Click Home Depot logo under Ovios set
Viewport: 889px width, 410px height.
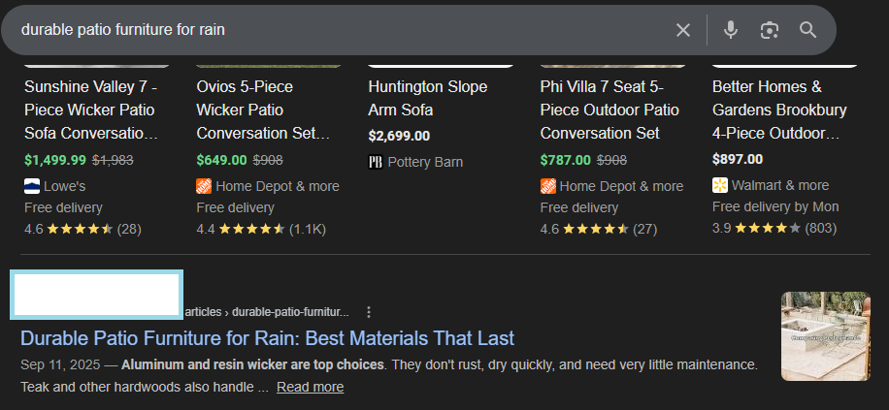pos(204,186)
